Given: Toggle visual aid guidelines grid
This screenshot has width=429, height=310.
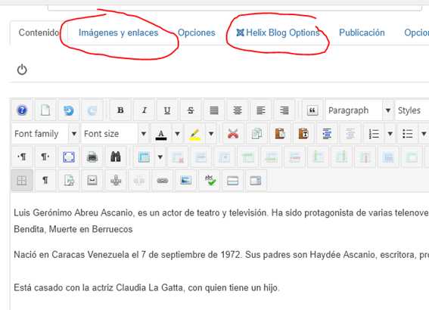Looking at the screenshot, I should (22, 181).
